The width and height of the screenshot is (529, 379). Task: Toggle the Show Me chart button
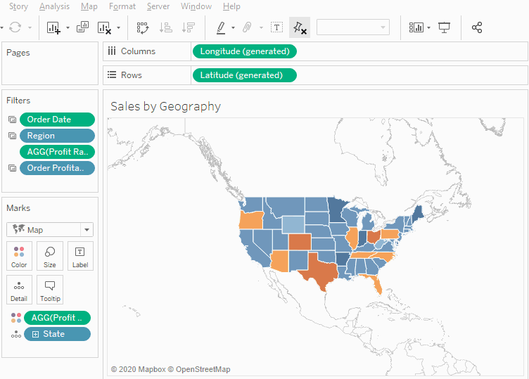coord(416,27)
